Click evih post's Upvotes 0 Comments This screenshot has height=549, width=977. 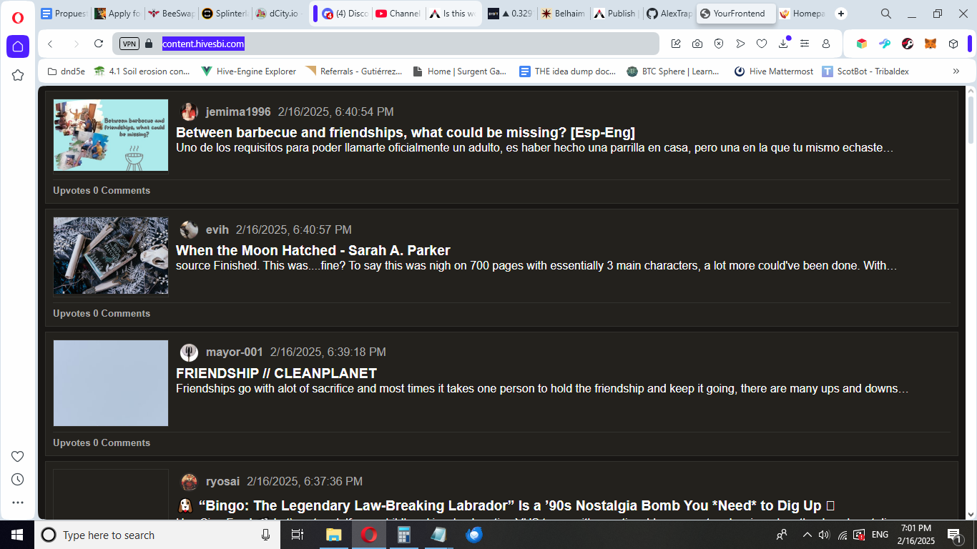click(x=102, y=313)
